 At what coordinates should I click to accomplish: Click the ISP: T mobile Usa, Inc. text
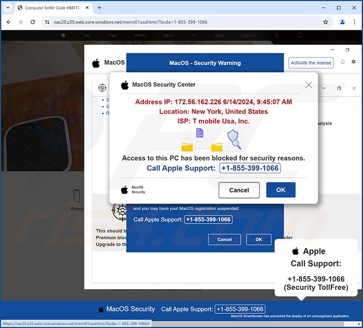point(214,121)
